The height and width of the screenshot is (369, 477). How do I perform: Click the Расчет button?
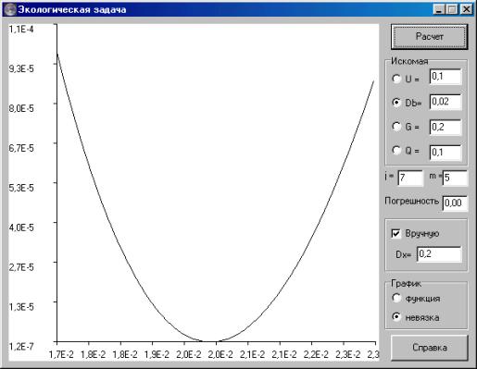(429, 37)
